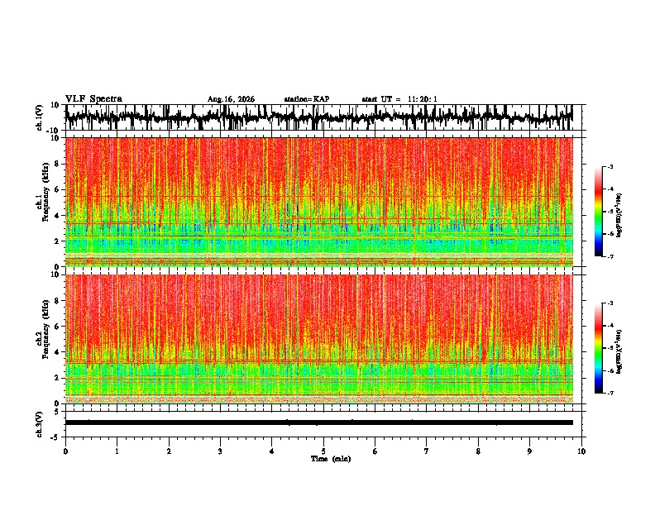
Task: Click the -7 value on lower color scale
Action: 610,394
